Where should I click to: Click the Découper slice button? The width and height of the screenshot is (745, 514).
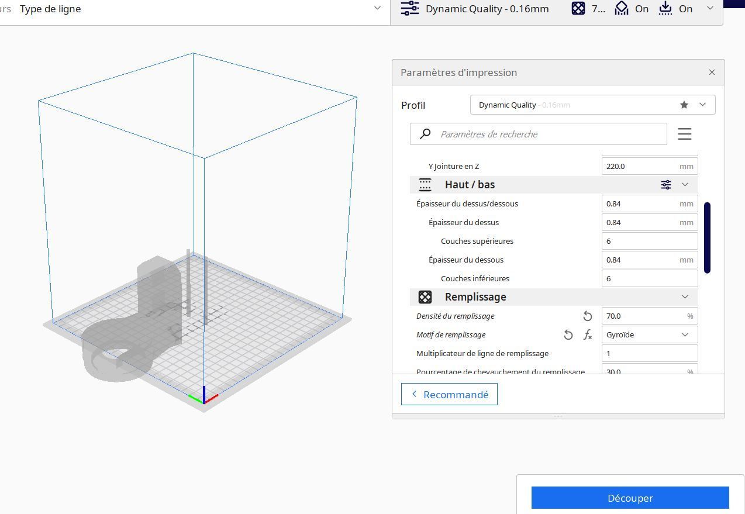(x=630, y=498)
